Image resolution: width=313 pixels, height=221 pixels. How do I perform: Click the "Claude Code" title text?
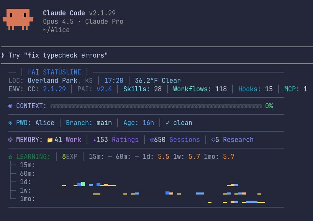click(x=64, y=13)
